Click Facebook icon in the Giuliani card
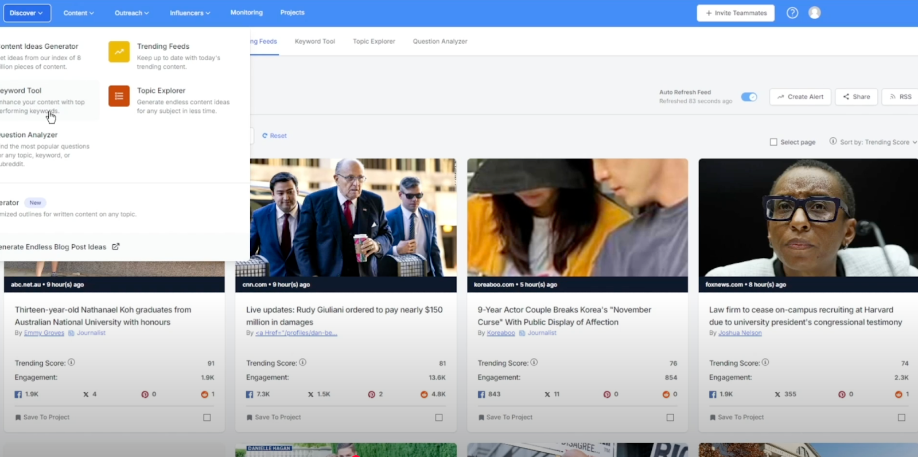The image size is (918, 457). (x=250, y=394)
